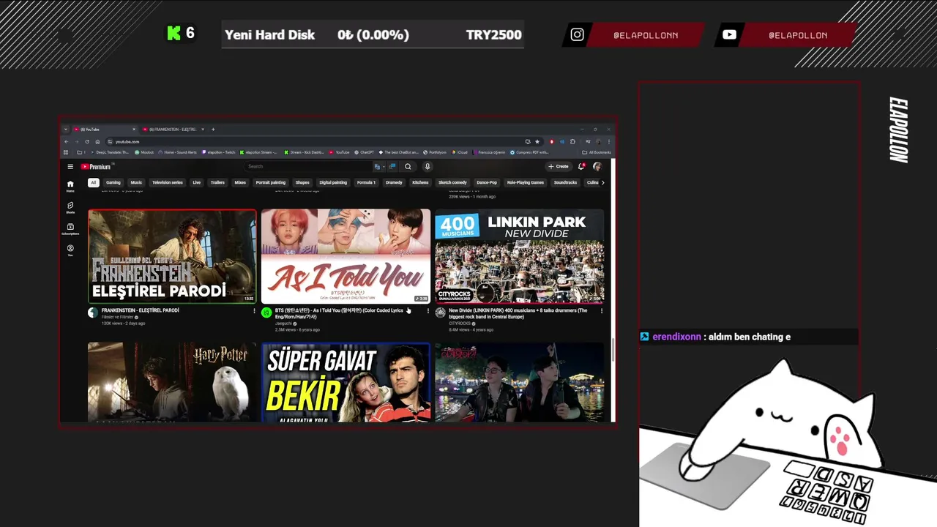Select the Soundtracks chip
The height and width of the screenshot is (527, 937).
pos(566,182)
